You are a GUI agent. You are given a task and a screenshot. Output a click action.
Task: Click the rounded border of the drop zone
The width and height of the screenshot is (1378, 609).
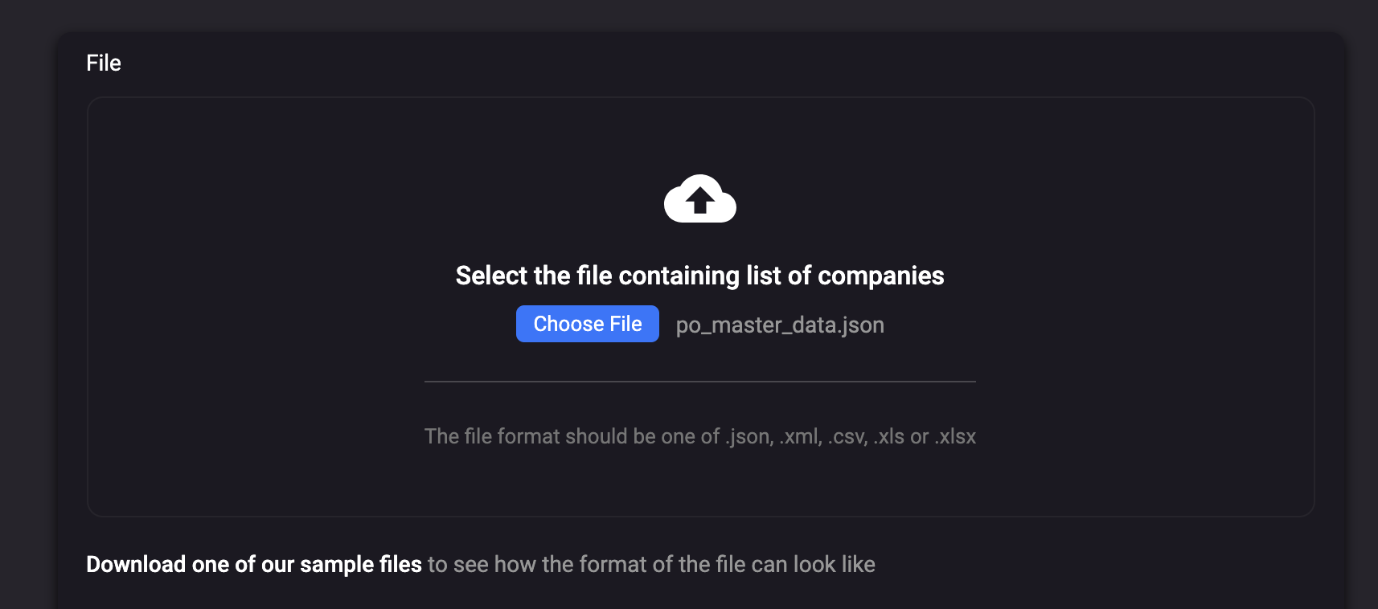point(88,305)
